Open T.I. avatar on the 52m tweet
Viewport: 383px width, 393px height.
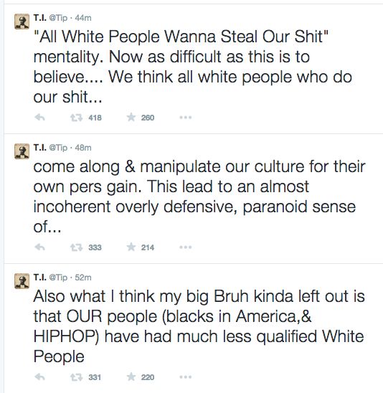coord(22,281)
